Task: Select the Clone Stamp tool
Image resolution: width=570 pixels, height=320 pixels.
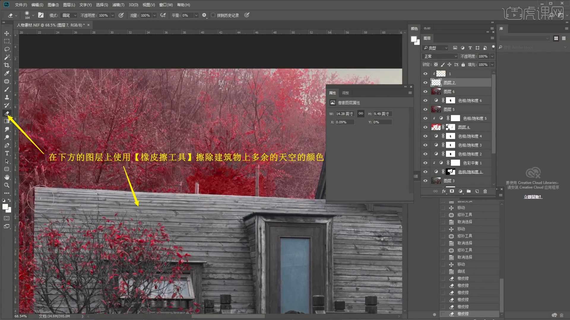Action: [x=7, y=97]
